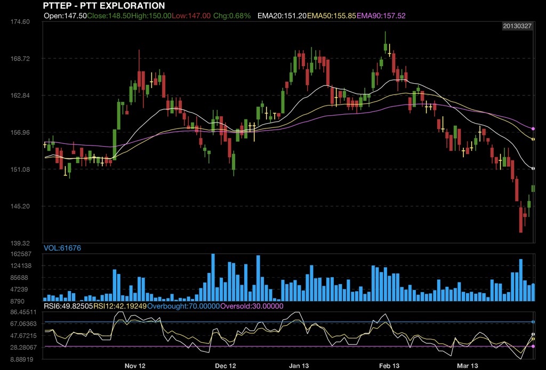546x370 pixels.
Task: Click the 139.32 price axis label
Action: [x=20, y=243]
